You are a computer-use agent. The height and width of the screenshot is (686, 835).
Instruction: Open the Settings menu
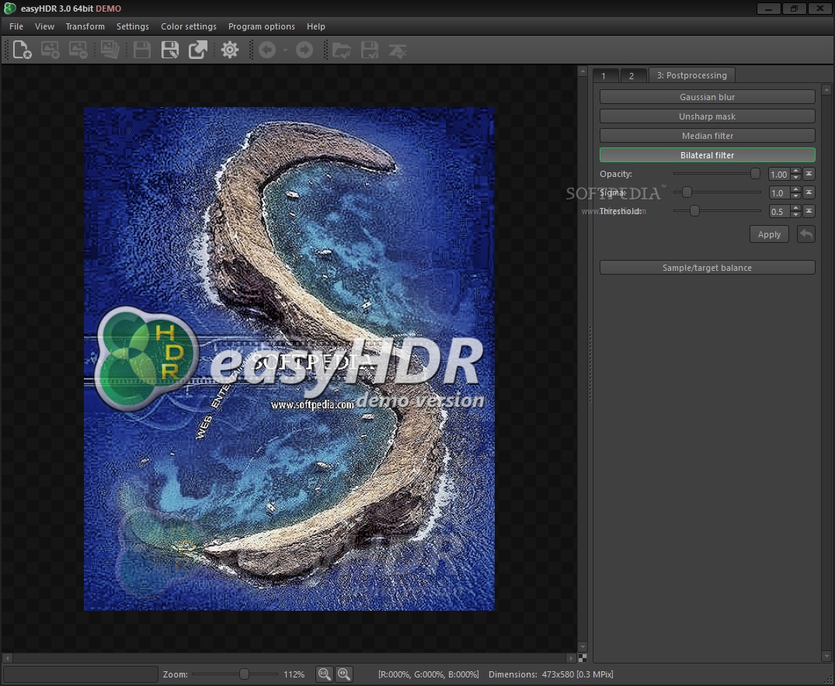pyautogui.click(x=133, y=26)
